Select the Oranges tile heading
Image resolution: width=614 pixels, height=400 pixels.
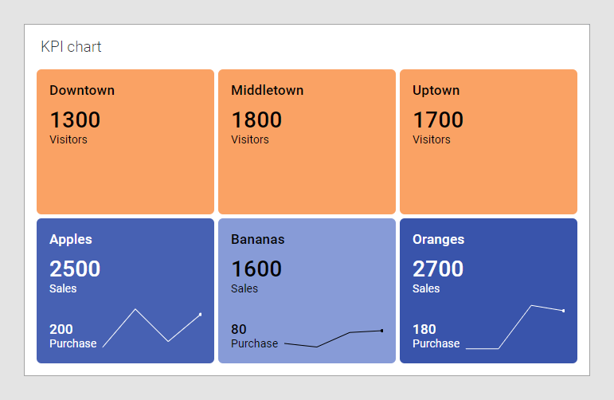point(438,239)
